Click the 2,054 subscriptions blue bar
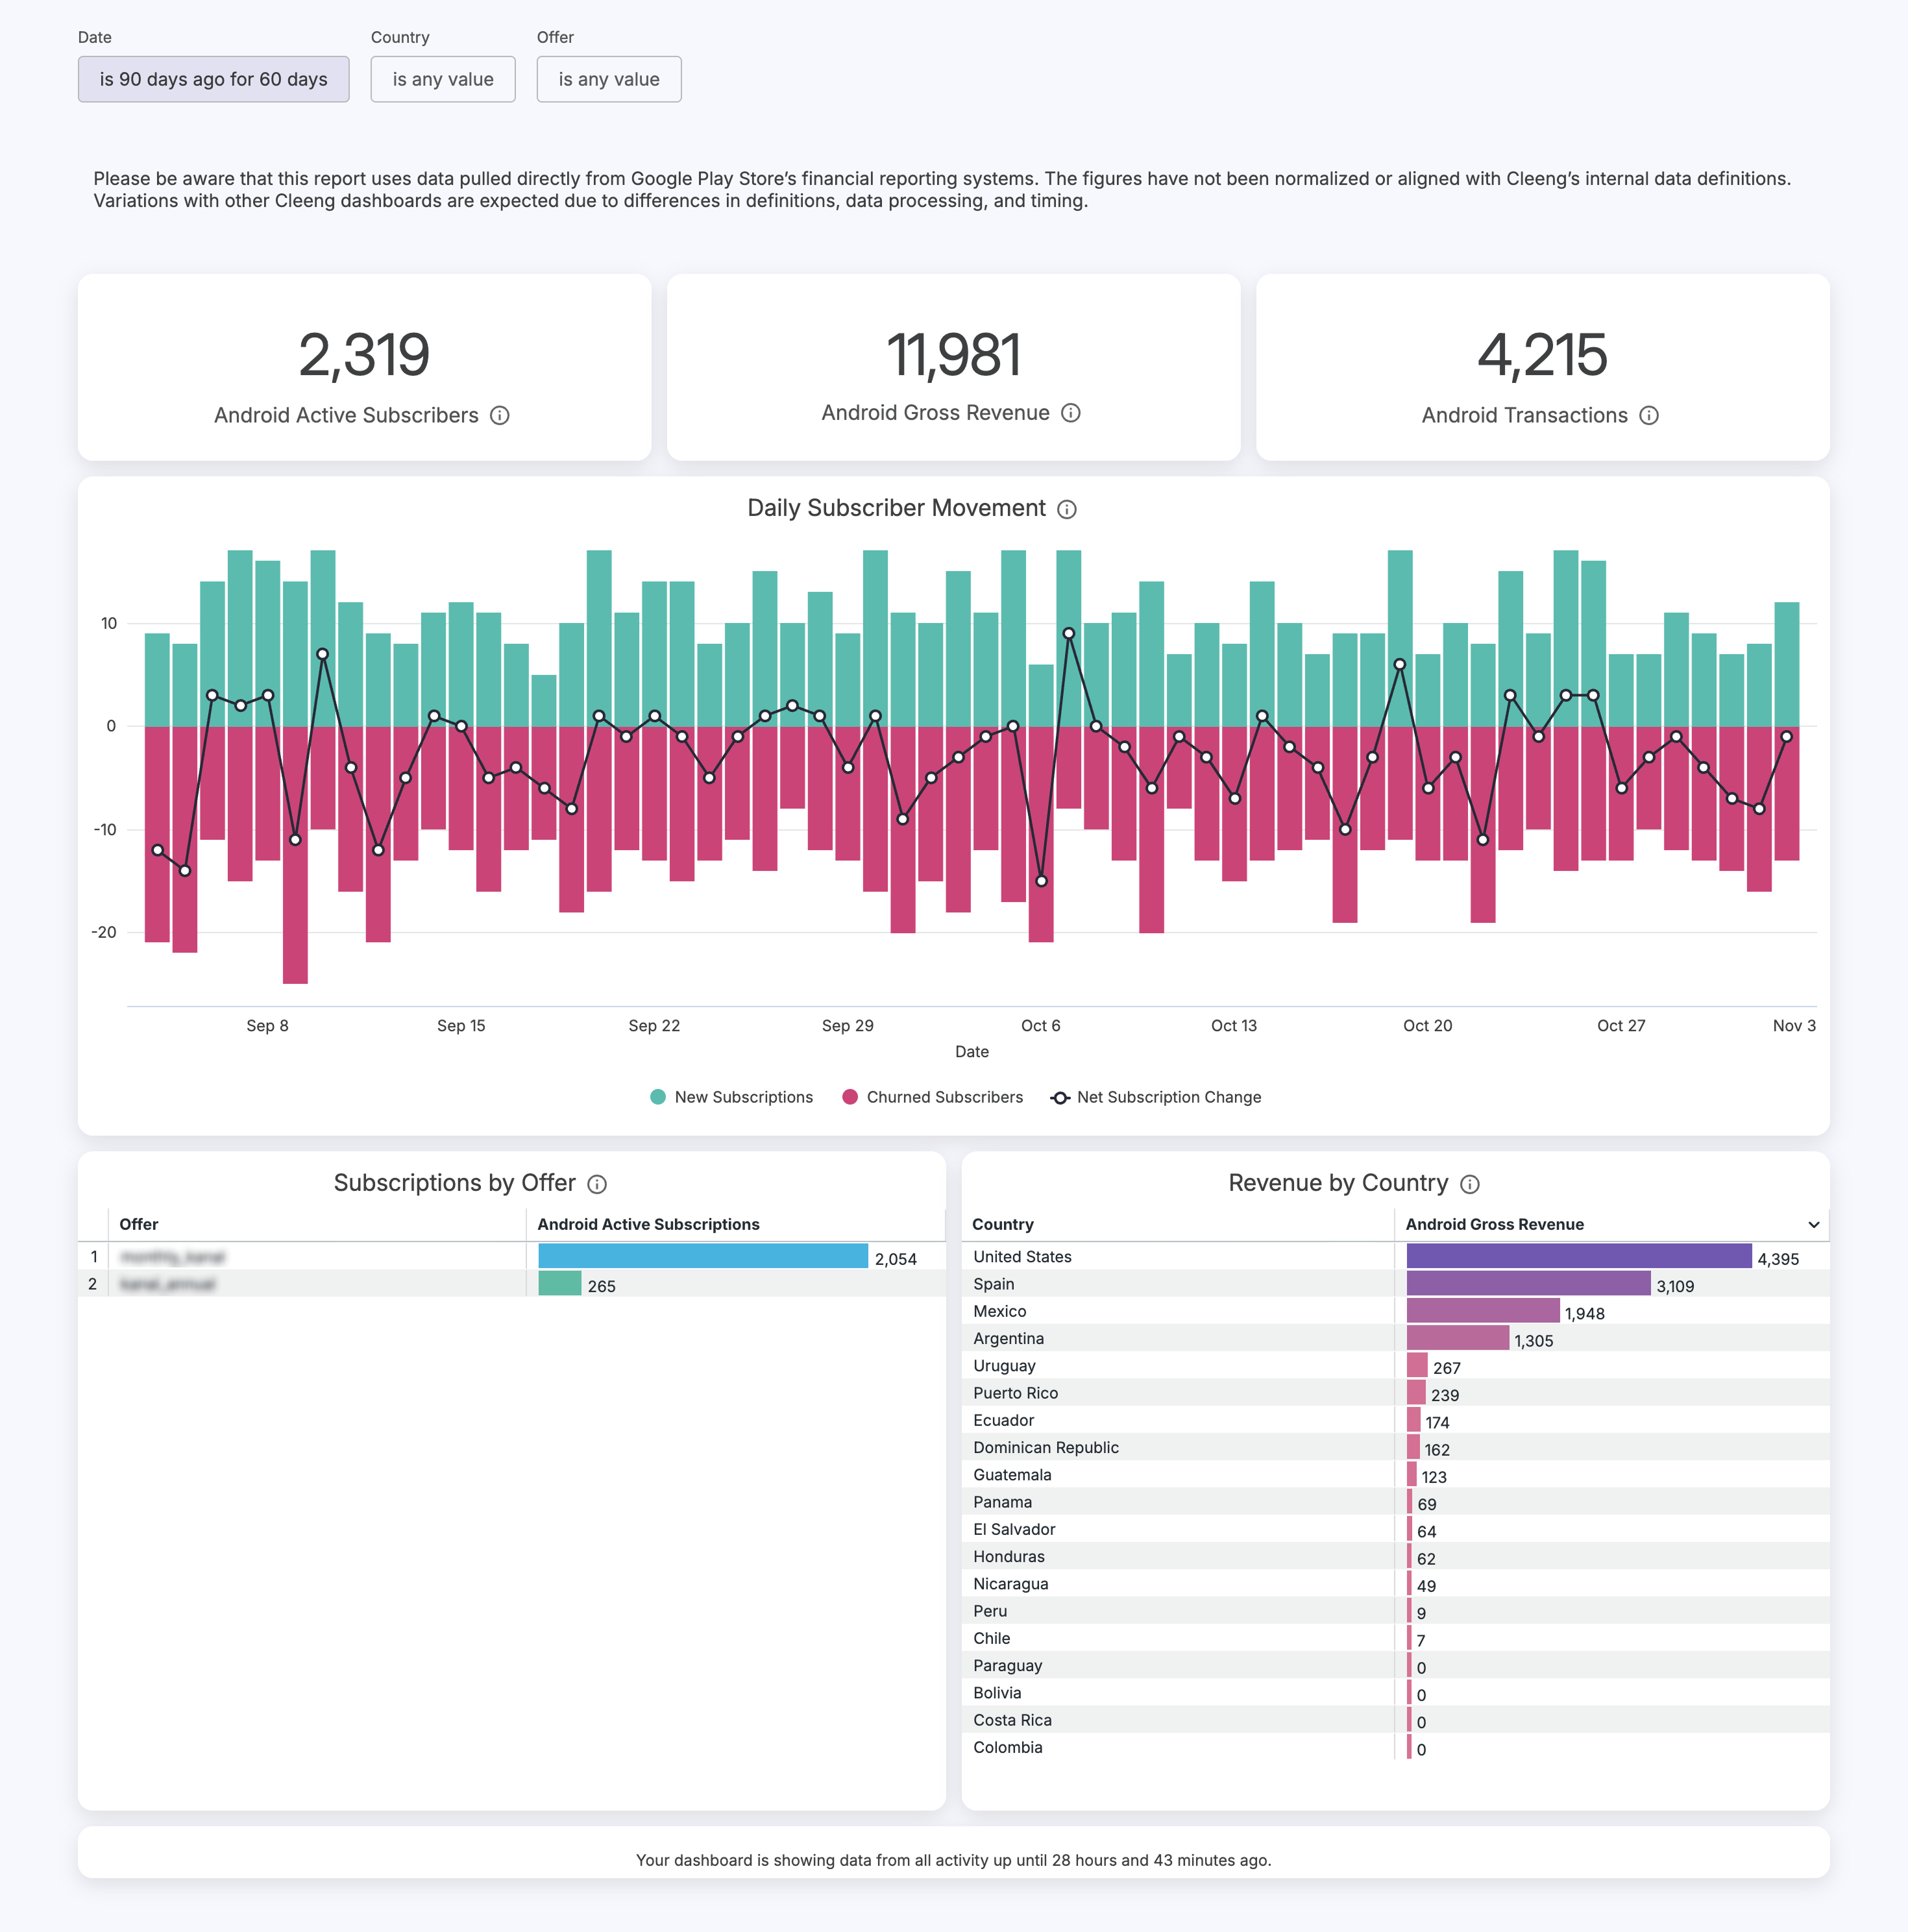Viewport: 1908px width, 1932px height. coord(703,1256)
